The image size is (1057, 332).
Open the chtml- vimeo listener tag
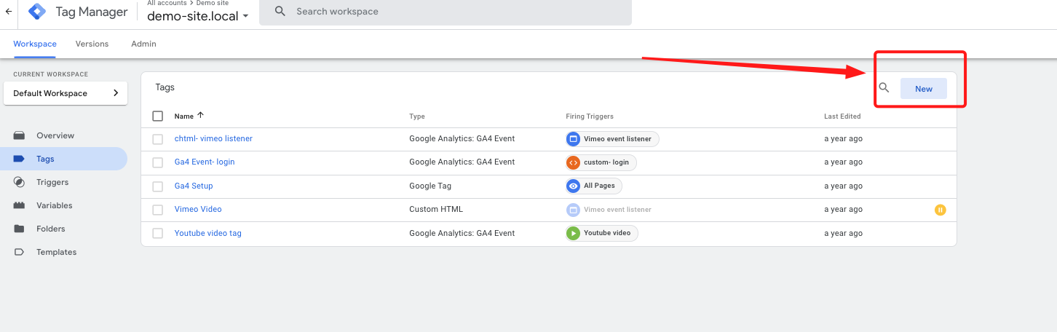click(213, 138)
